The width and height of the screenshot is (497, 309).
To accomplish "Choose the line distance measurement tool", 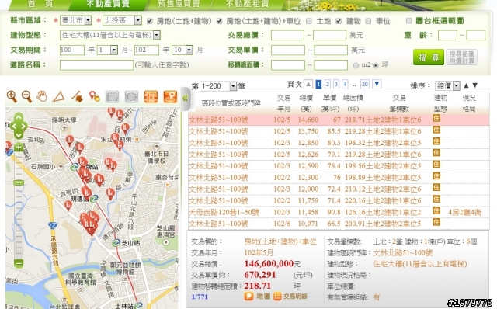I will [x=77, y=97].
